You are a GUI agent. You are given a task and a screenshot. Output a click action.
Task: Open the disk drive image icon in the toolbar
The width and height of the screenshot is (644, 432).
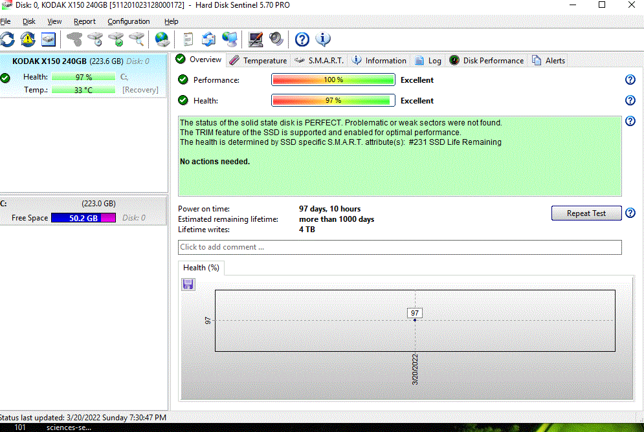(x=49, y=39)
